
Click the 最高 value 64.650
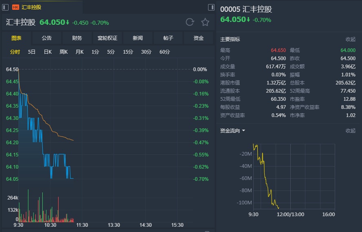click(278, 50)
